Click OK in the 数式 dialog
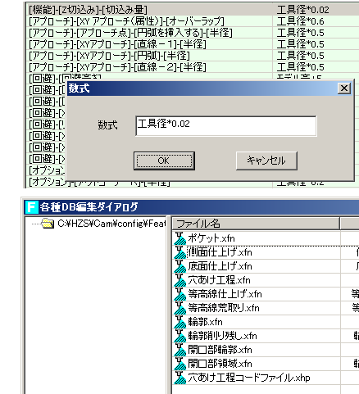Screen dimensions: 359x394 click(x=164, y=161)
